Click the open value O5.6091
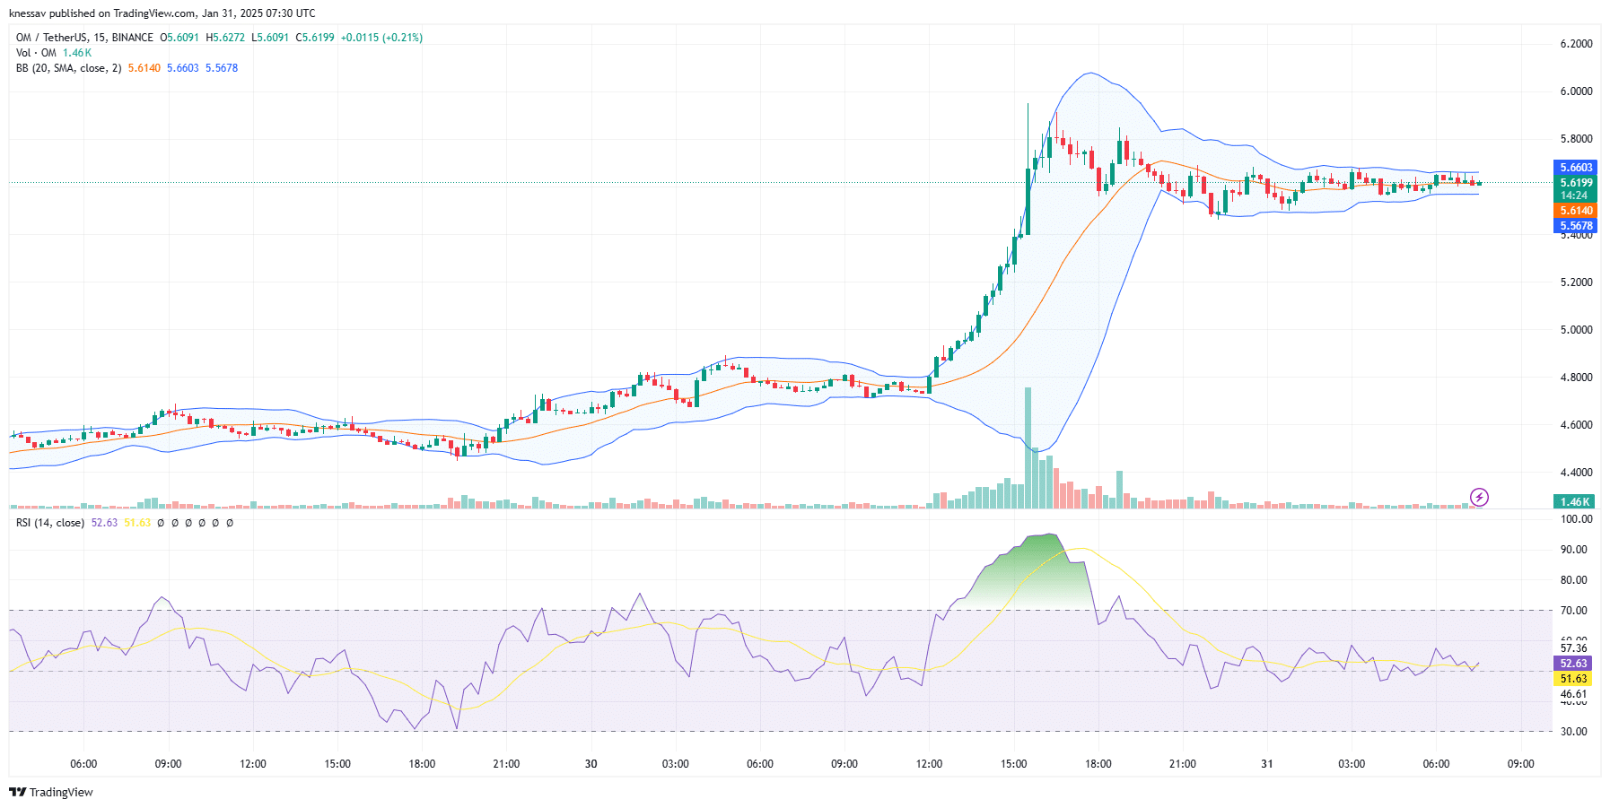Viewport: 1610px width, 808px height. (x=179, y=38)
